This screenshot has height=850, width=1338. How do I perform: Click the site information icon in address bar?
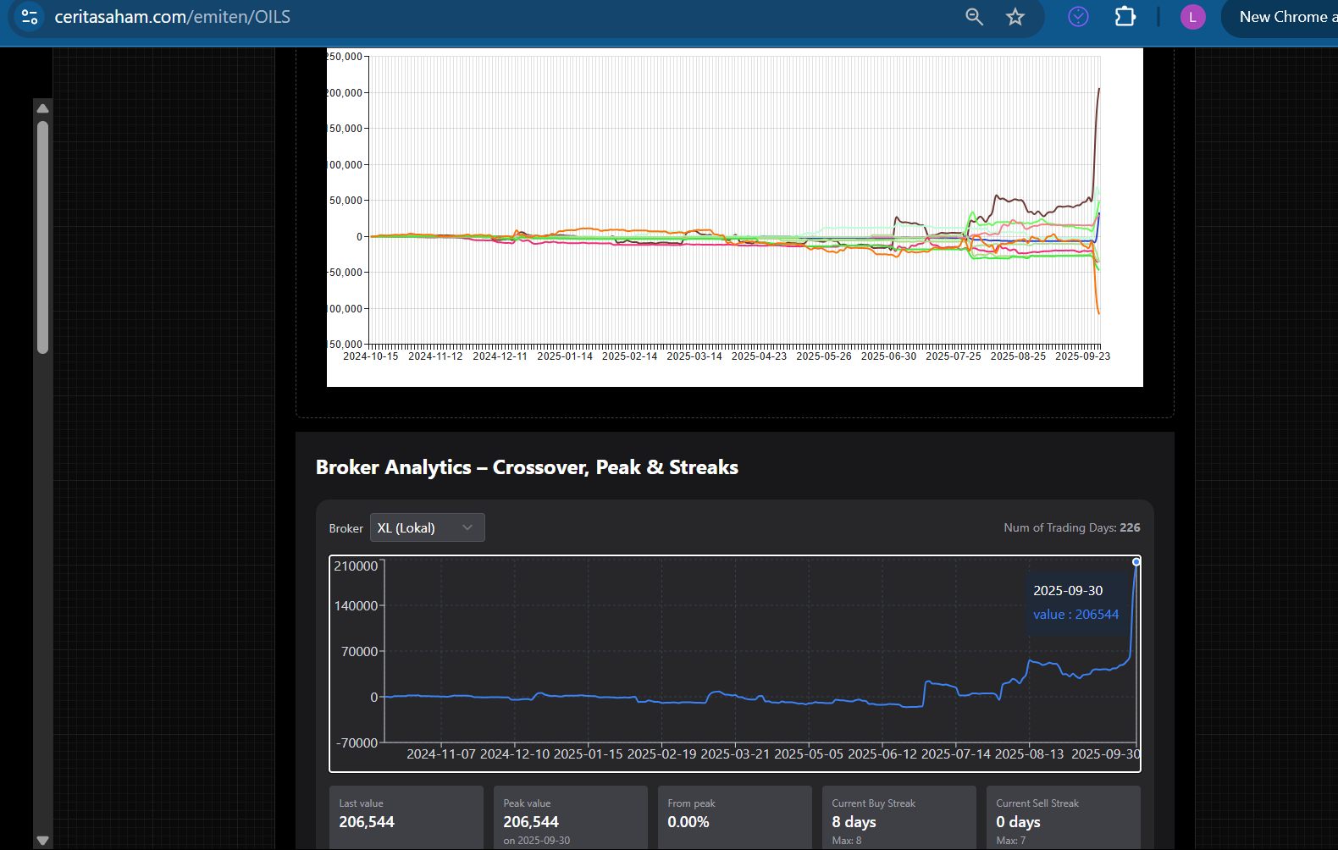click(30, 17)
